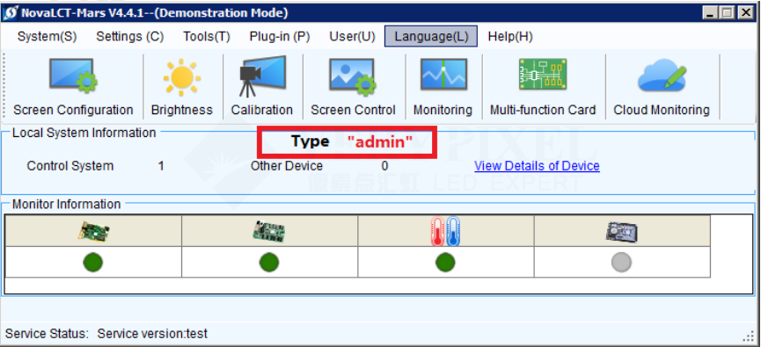Open the Monitoring graph tool
This screenshot has width=761, height=347.
pos(443,86)
